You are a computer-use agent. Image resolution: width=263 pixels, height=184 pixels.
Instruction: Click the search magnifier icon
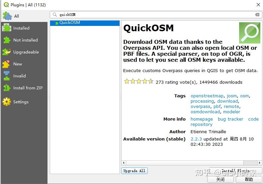(x=55, y=15)
